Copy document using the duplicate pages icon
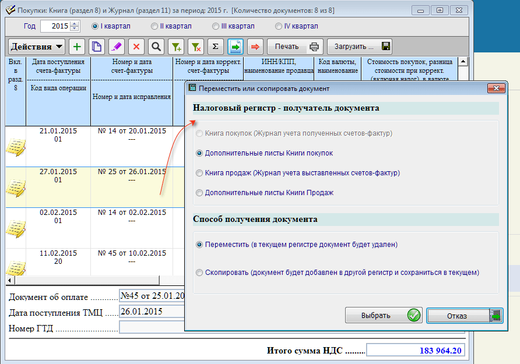This screenshot has width=520, height=364. pyautogui.click(x=97, y=47)
